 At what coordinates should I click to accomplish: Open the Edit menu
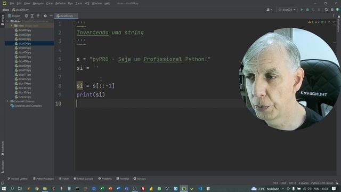point(19,4)
